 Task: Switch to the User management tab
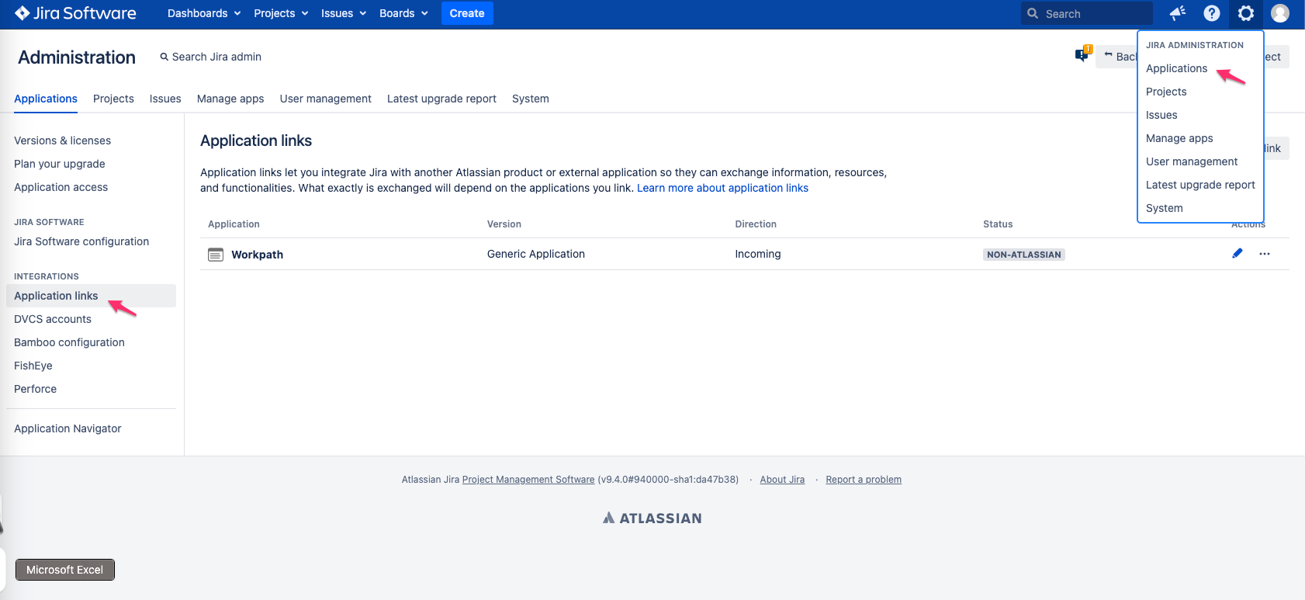click(326, 99)
